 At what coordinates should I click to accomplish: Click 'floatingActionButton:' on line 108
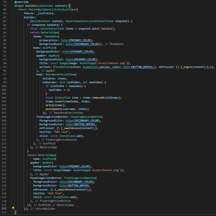click(x=52, y=117)
